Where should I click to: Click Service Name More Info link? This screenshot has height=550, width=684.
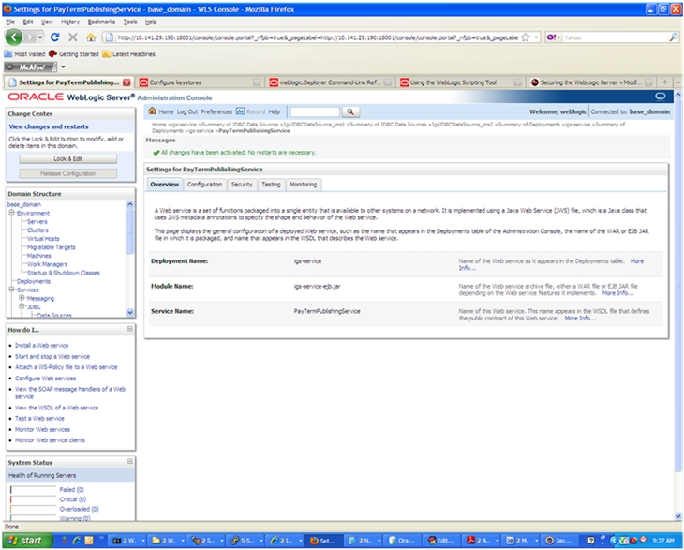580,318
